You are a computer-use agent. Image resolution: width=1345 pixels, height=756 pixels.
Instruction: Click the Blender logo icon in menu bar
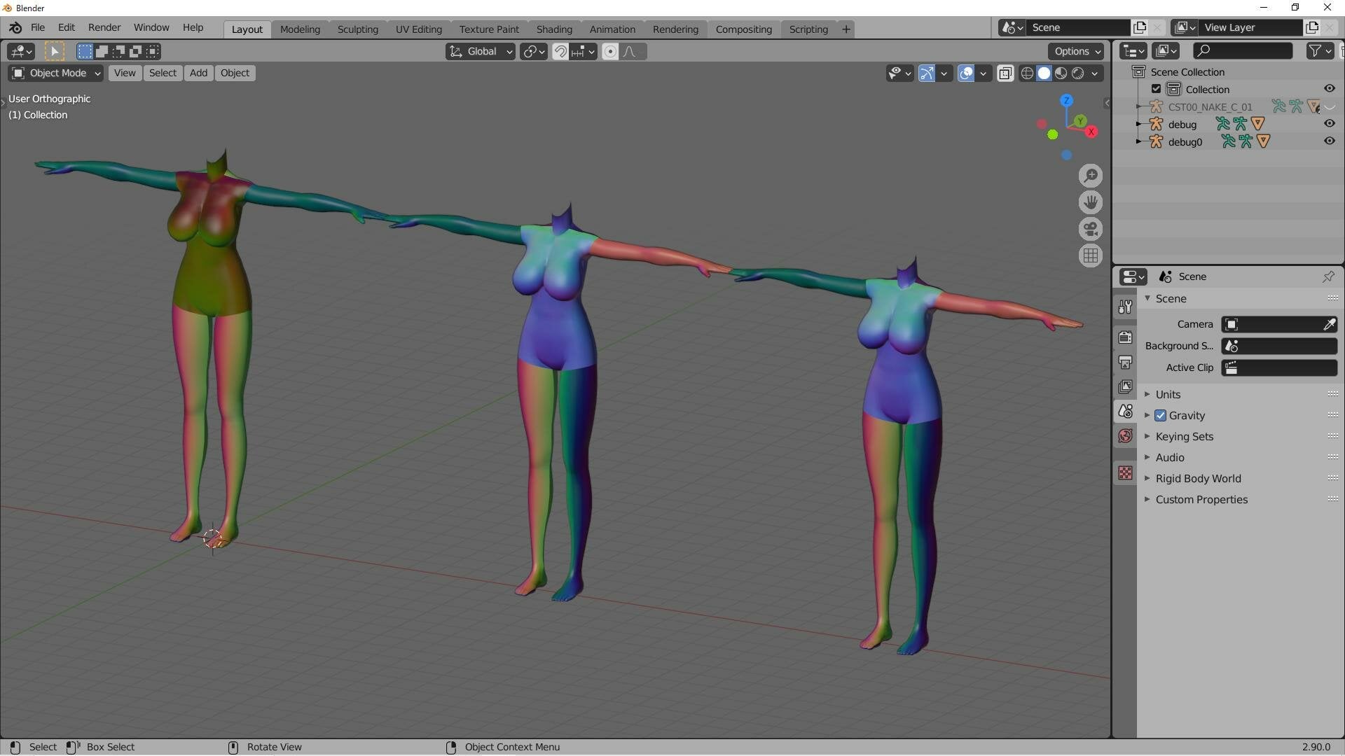click(x=15, y=28)
